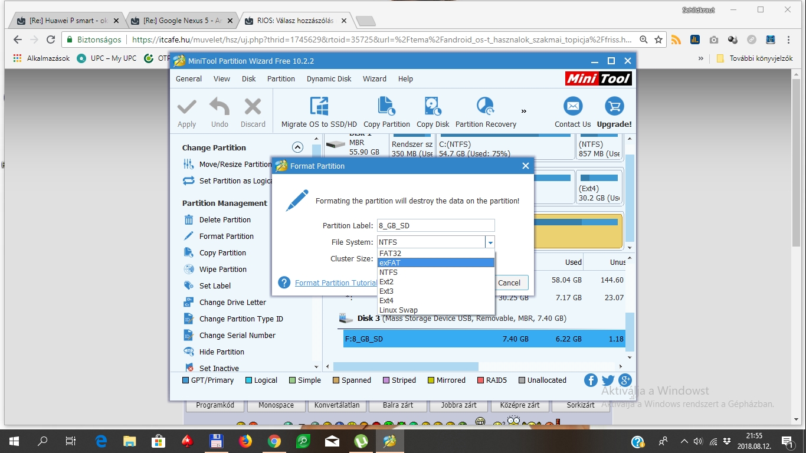
Task: Choose NTFS from the dropdown list
Action: tap(435, 272)
